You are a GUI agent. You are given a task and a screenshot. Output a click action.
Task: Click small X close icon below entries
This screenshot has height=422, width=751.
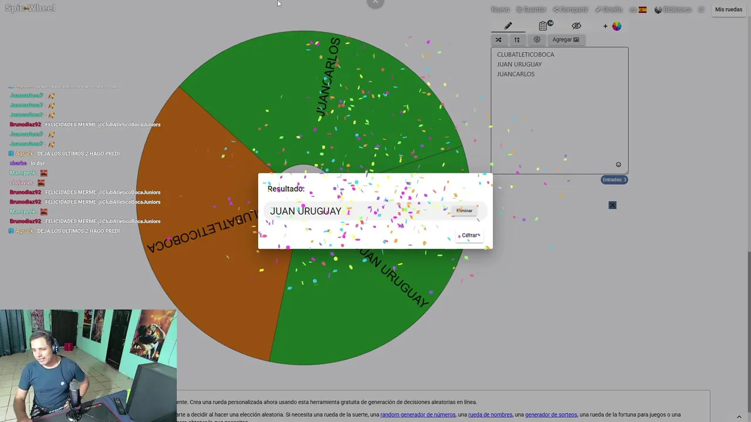[x=613, y=205]
